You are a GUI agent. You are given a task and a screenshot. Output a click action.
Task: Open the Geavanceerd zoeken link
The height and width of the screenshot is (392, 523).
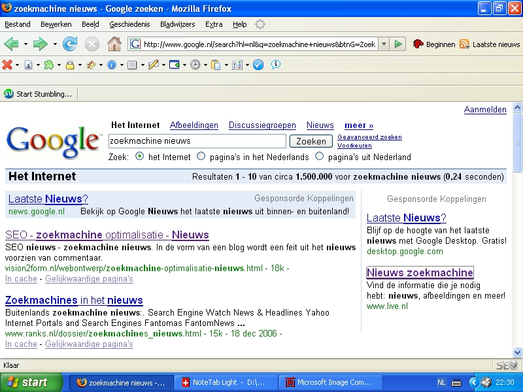(x=369, y=137)
